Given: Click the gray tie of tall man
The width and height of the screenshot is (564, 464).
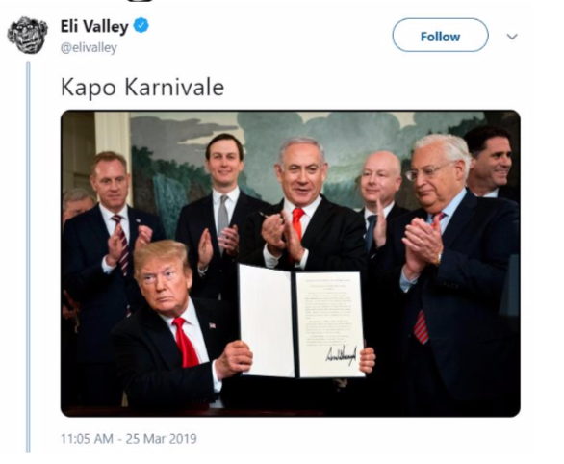Looking at the screenshot, I should 223,216.
